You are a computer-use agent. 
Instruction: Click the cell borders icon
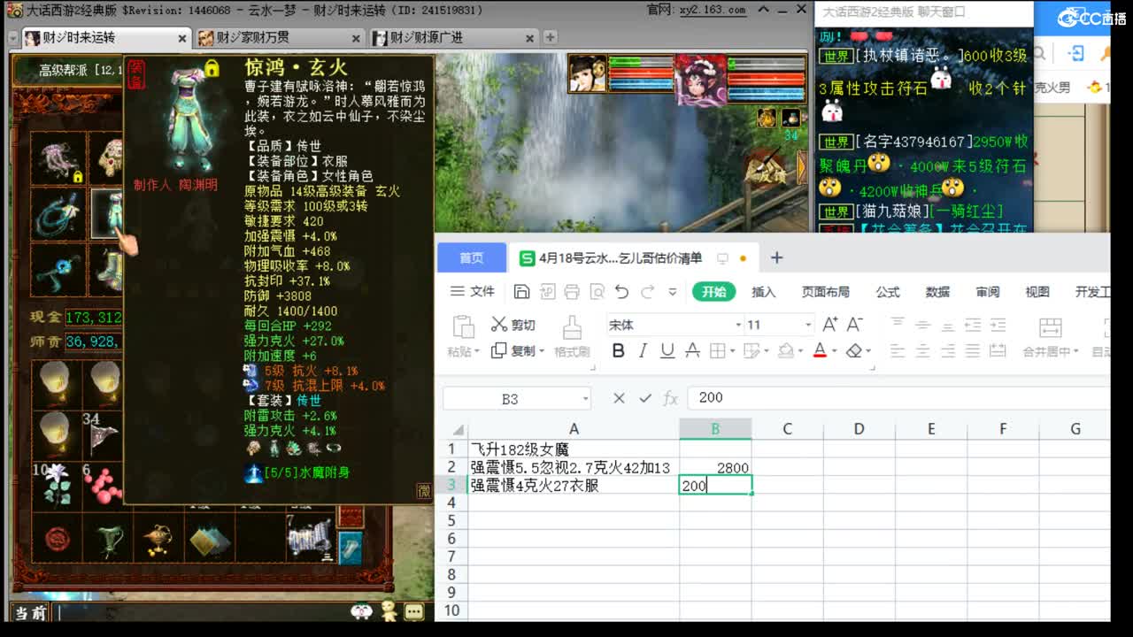pos(716,351)
